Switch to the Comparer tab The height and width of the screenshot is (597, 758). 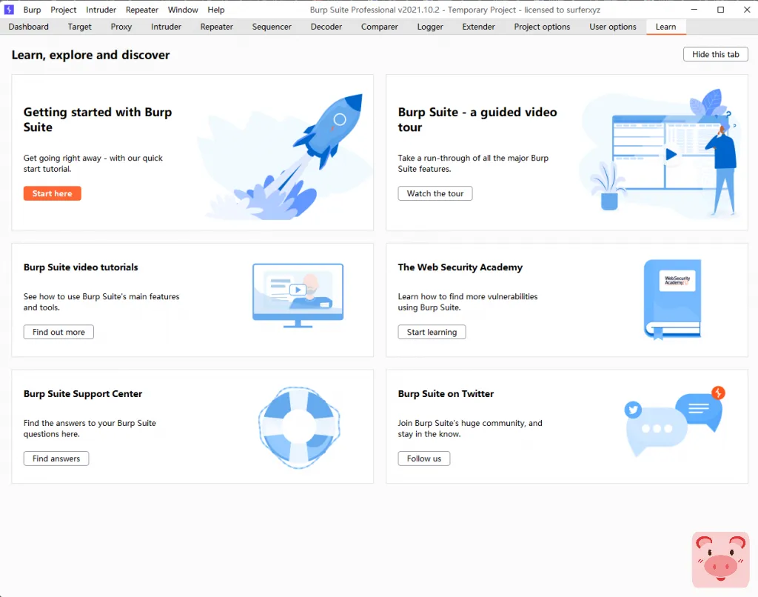(x=380, y=27)
